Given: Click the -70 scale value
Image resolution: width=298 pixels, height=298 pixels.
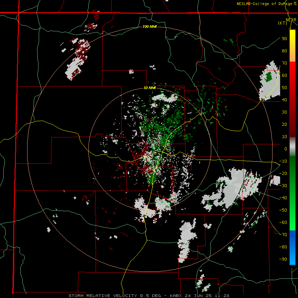Looking at the screenshot, I should [x=283, y=235].
